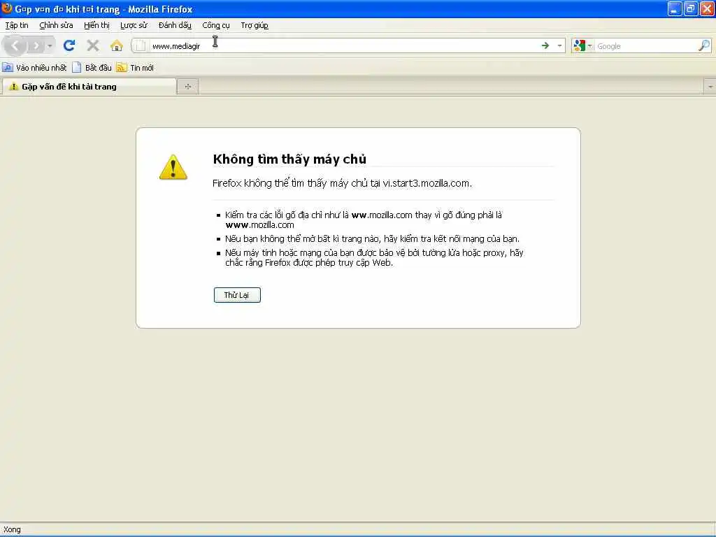Open the Vào nhiều nhất bookmark folder

click(x=35, y=68)
